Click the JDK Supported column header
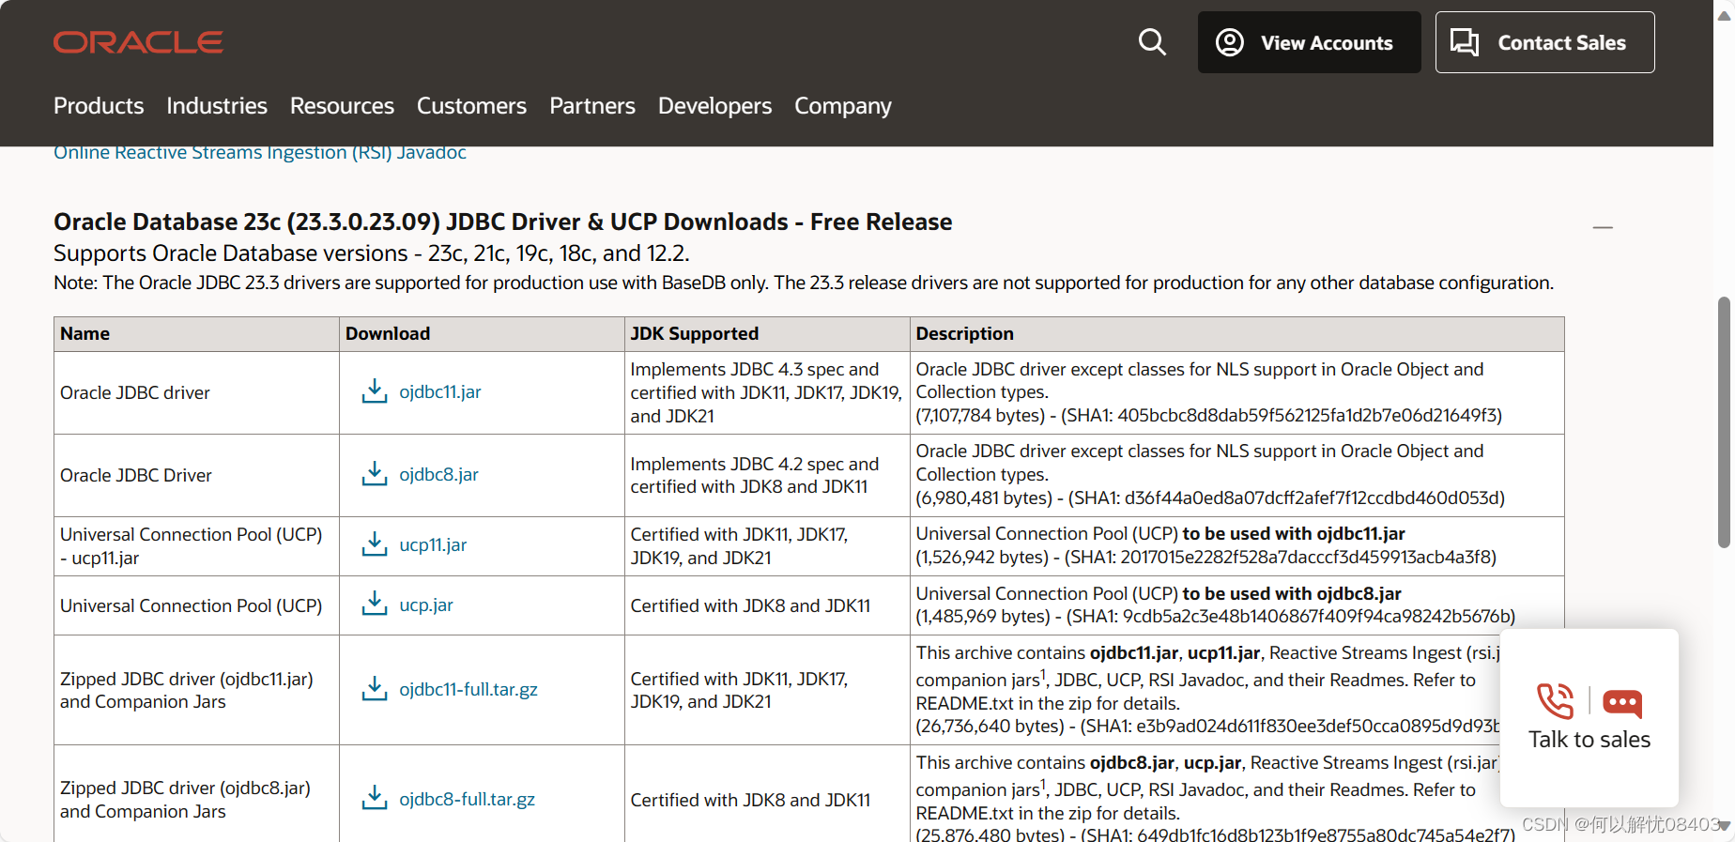 (x=767, y=334)
